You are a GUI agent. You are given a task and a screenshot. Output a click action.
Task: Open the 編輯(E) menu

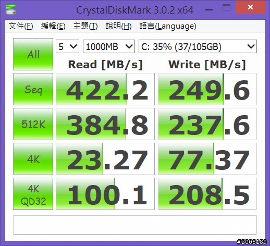click(53, 27)
